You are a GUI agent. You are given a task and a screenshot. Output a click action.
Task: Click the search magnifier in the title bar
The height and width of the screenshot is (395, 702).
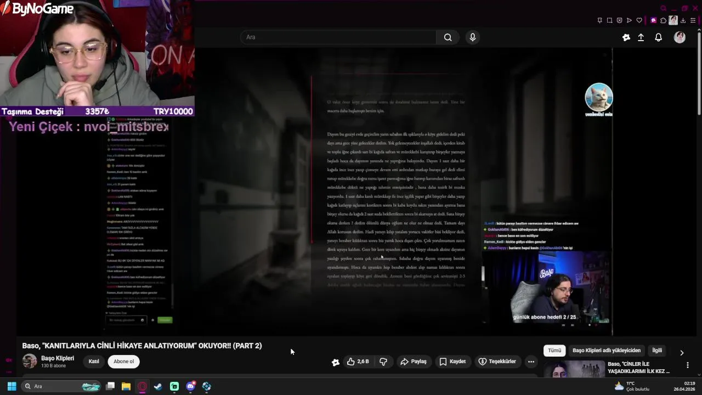click(663, 8)
